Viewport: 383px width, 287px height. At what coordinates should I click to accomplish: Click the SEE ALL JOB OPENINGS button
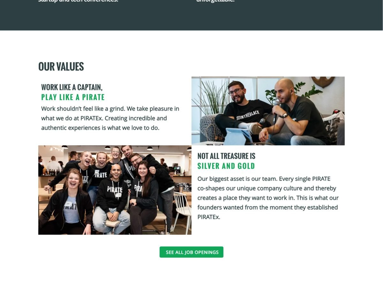[x=191, y=252]
